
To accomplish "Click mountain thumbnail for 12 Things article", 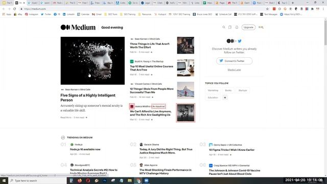I will coord(185,90).
